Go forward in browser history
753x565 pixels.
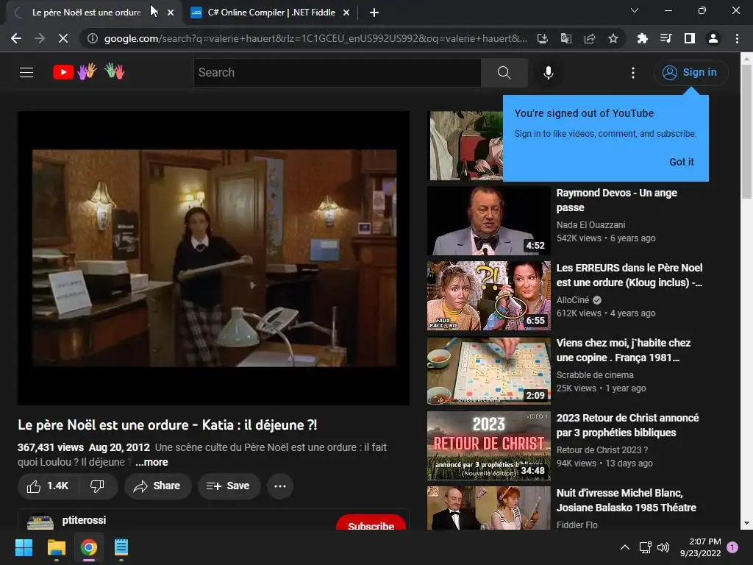point(40,38)
